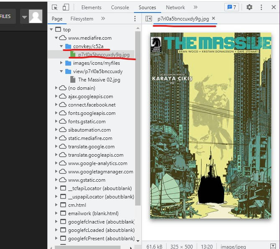Click the __tcfapiLocator frame icon
280x249 pixels.
(63, 188)
